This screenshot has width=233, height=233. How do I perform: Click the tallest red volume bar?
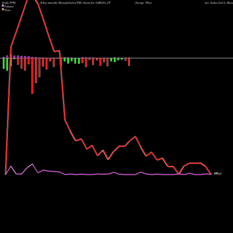click(32, 76)
